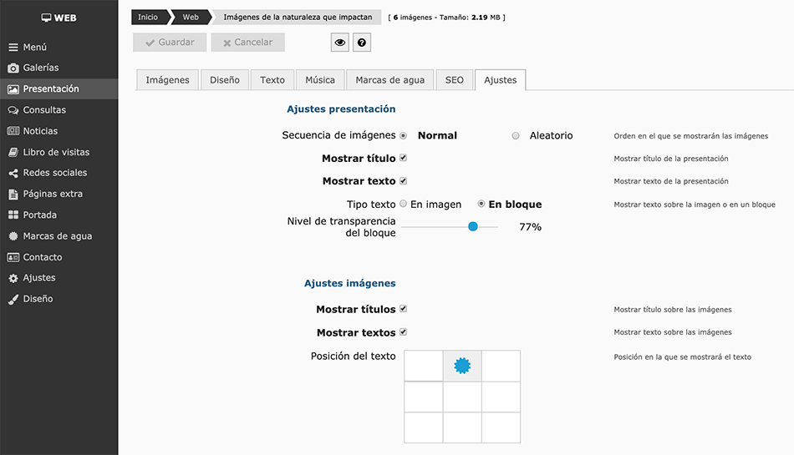Toggle the Mostrar texto checkbox
Screen dimensions: 794x455
click(x=403, y=180)
